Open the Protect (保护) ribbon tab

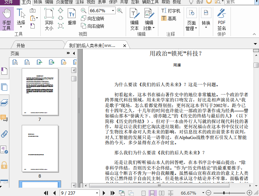pyautogui.click(x=113, y=2)
